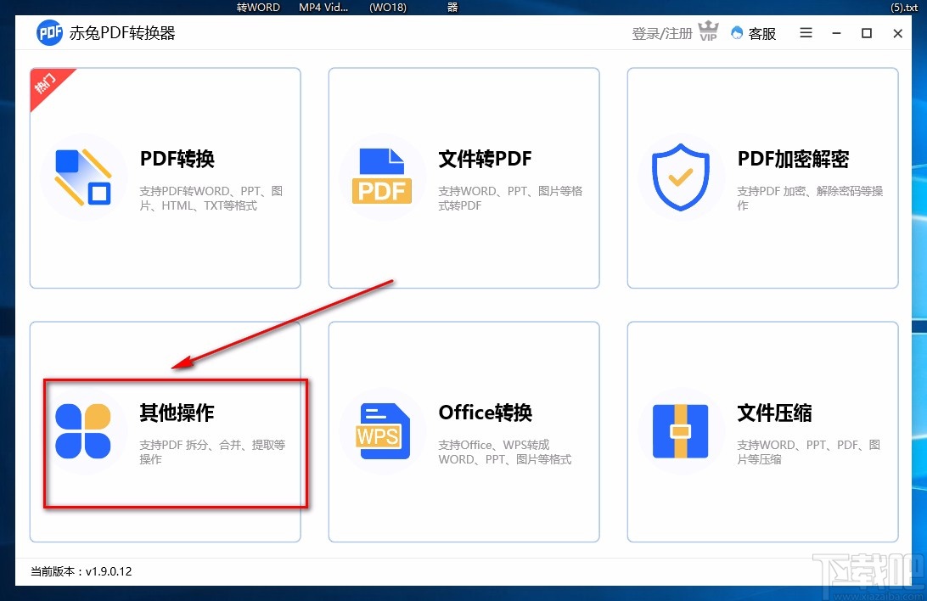
Task: Switch to the MP4 Vid... window tab
Action: point(322,7)
